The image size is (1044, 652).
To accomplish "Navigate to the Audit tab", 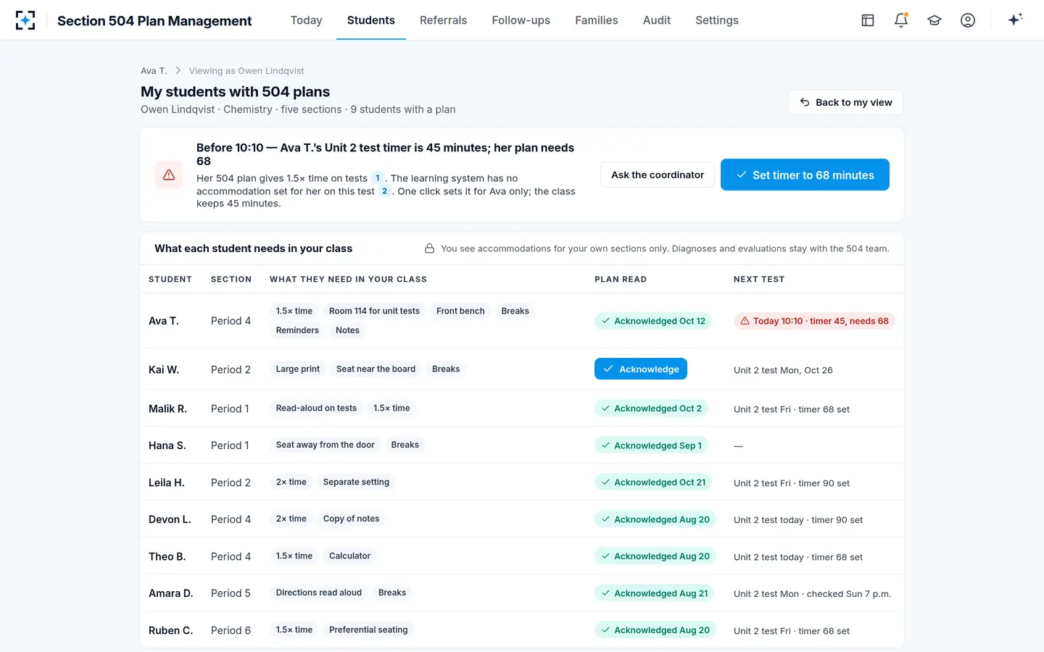I will point(657,20).
